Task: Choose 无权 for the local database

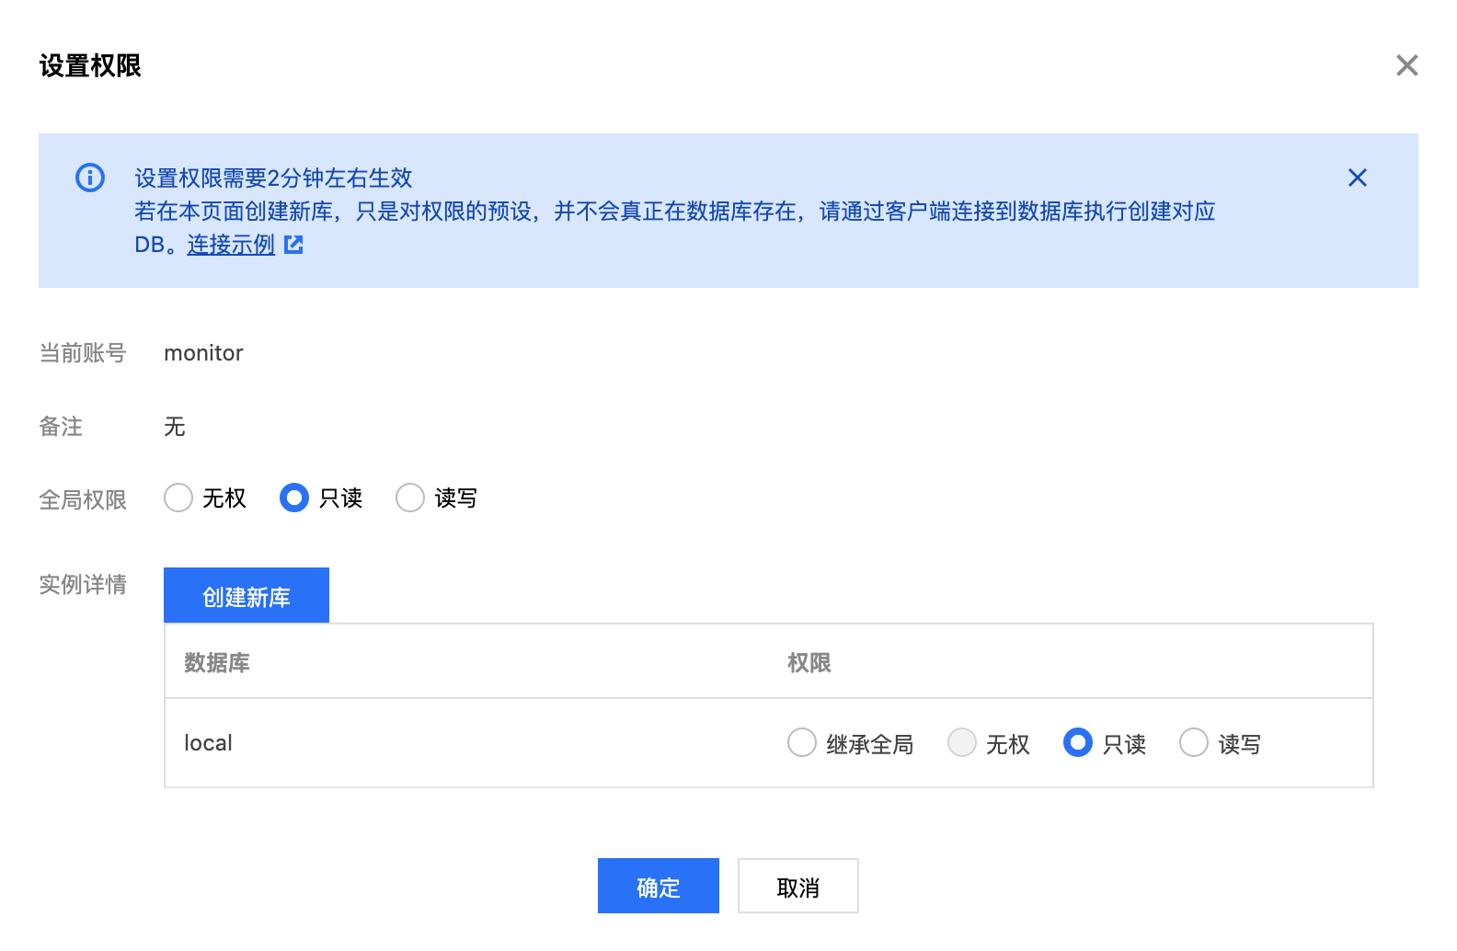Action: point(962,742)
